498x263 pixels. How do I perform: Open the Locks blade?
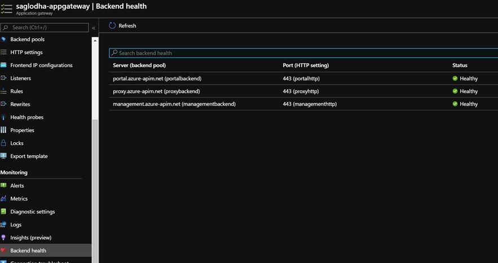[x=46, y=143]
